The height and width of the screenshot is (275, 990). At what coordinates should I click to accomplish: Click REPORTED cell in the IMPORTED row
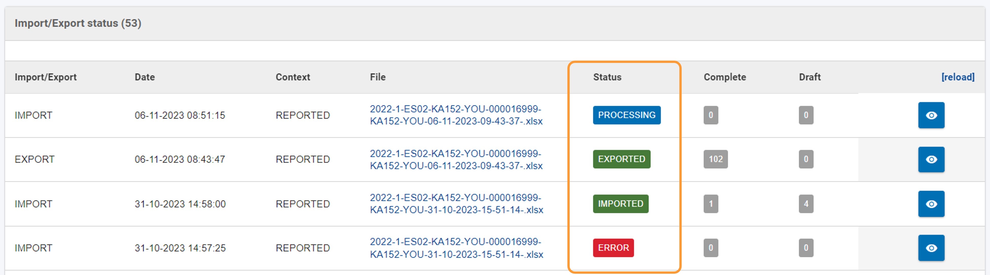tap(303, 204)
